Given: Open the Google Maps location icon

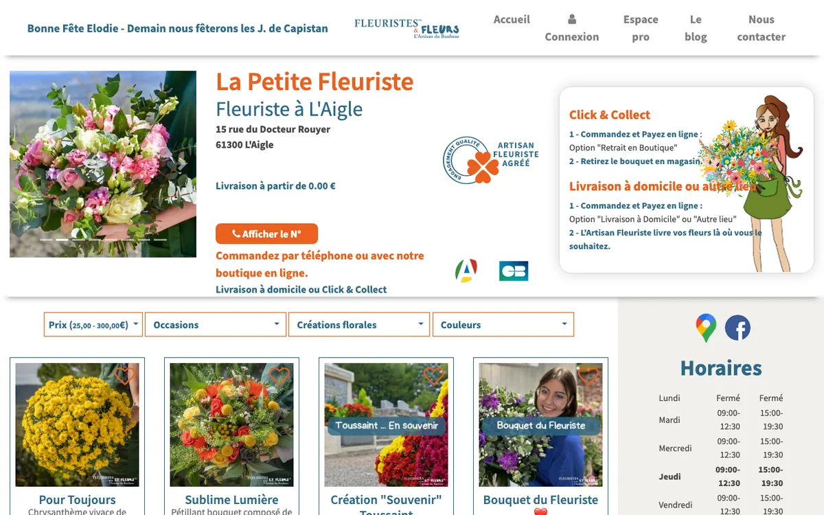Looking at the screenshot, I should pyautogui.click(x=706, y=328).
